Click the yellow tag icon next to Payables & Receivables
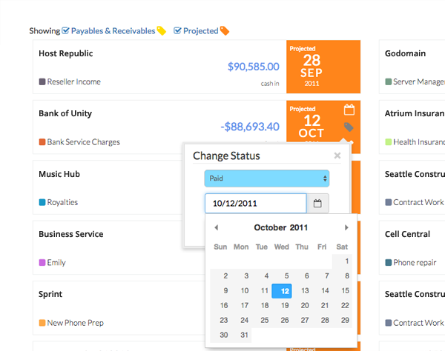Viewport: 445px width, 351px height. 162,31
